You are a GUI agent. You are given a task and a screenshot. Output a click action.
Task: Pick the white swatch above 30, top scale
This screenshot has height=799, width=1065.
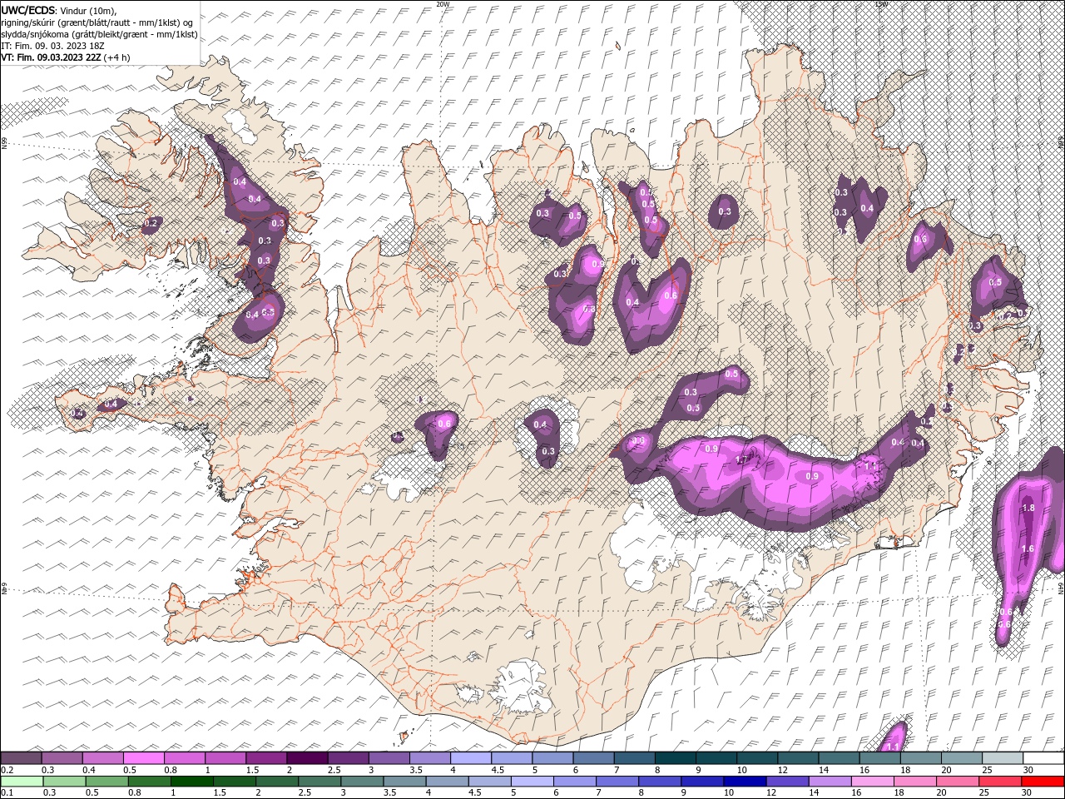(x=1043, y=758)
